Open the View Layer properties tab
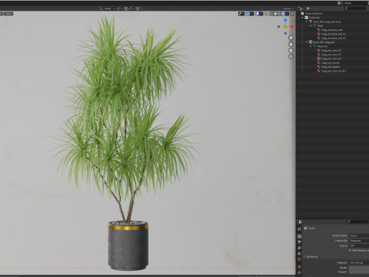Viewport: 369px width, 277px height. pos(299,248)
